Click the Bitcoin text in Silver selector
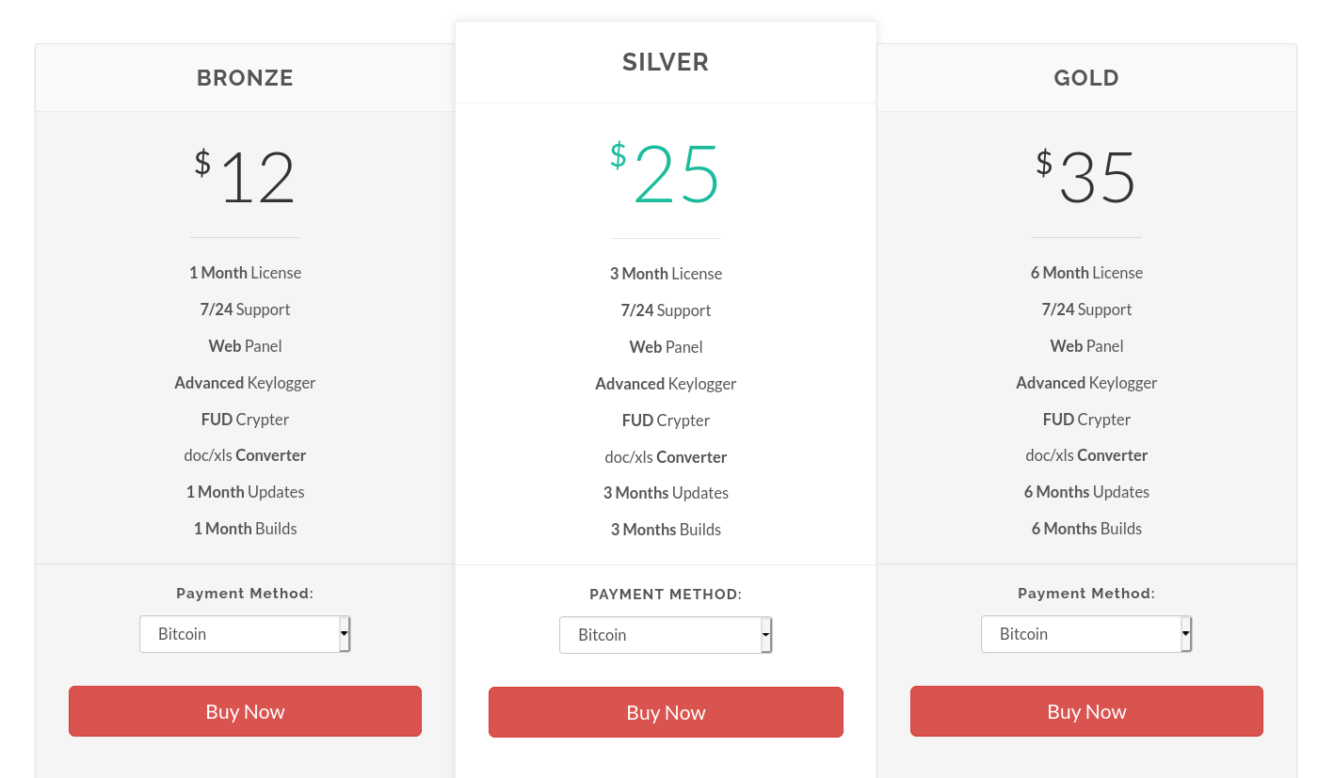Viewport: 1318px width, 778px height. pyautogui.click(x=603, y=635)
